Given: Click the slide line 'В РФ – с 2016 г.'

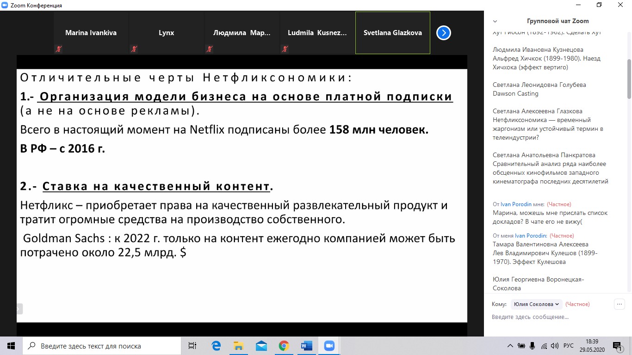Looking at the screenshot, I should click(63, 149).
